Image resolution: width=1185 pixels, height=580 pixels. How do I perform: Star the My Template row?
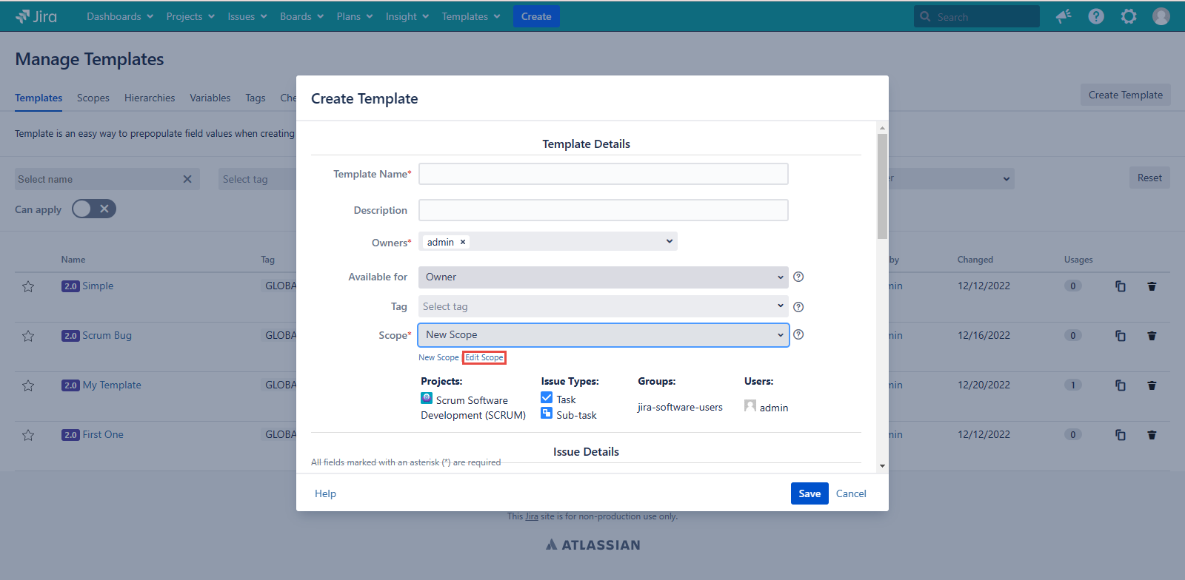(28, 385)
